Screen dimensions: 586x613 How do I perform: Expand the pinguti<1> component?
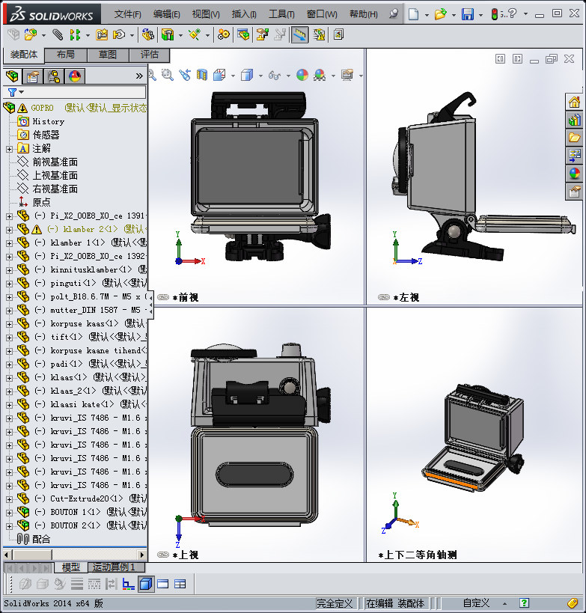pos(10,284)
